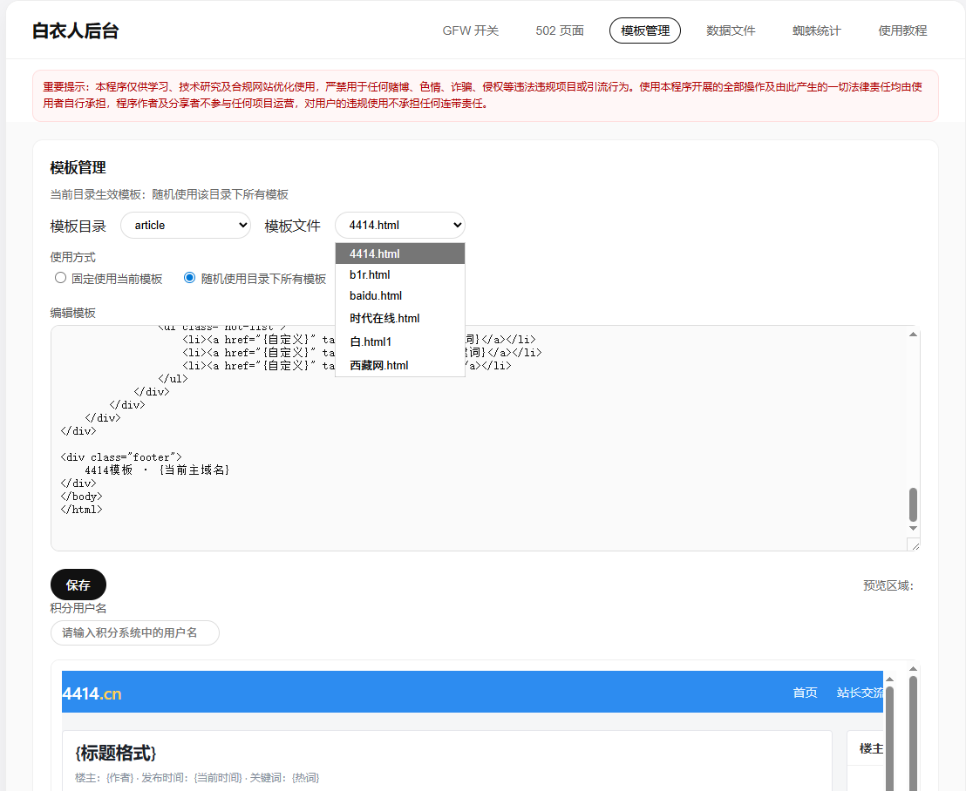Image resolution: width=966 pixels, height=791 pixels.
Task: Choose baidu.html from the template list
Action: coord(376,296)
